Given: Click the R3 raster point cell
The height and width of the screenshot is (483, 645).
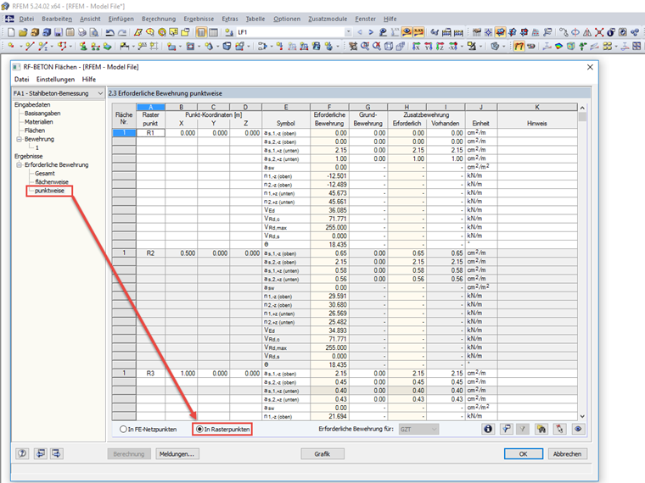Looking at the screenshot, I should (x=150, y=374).
